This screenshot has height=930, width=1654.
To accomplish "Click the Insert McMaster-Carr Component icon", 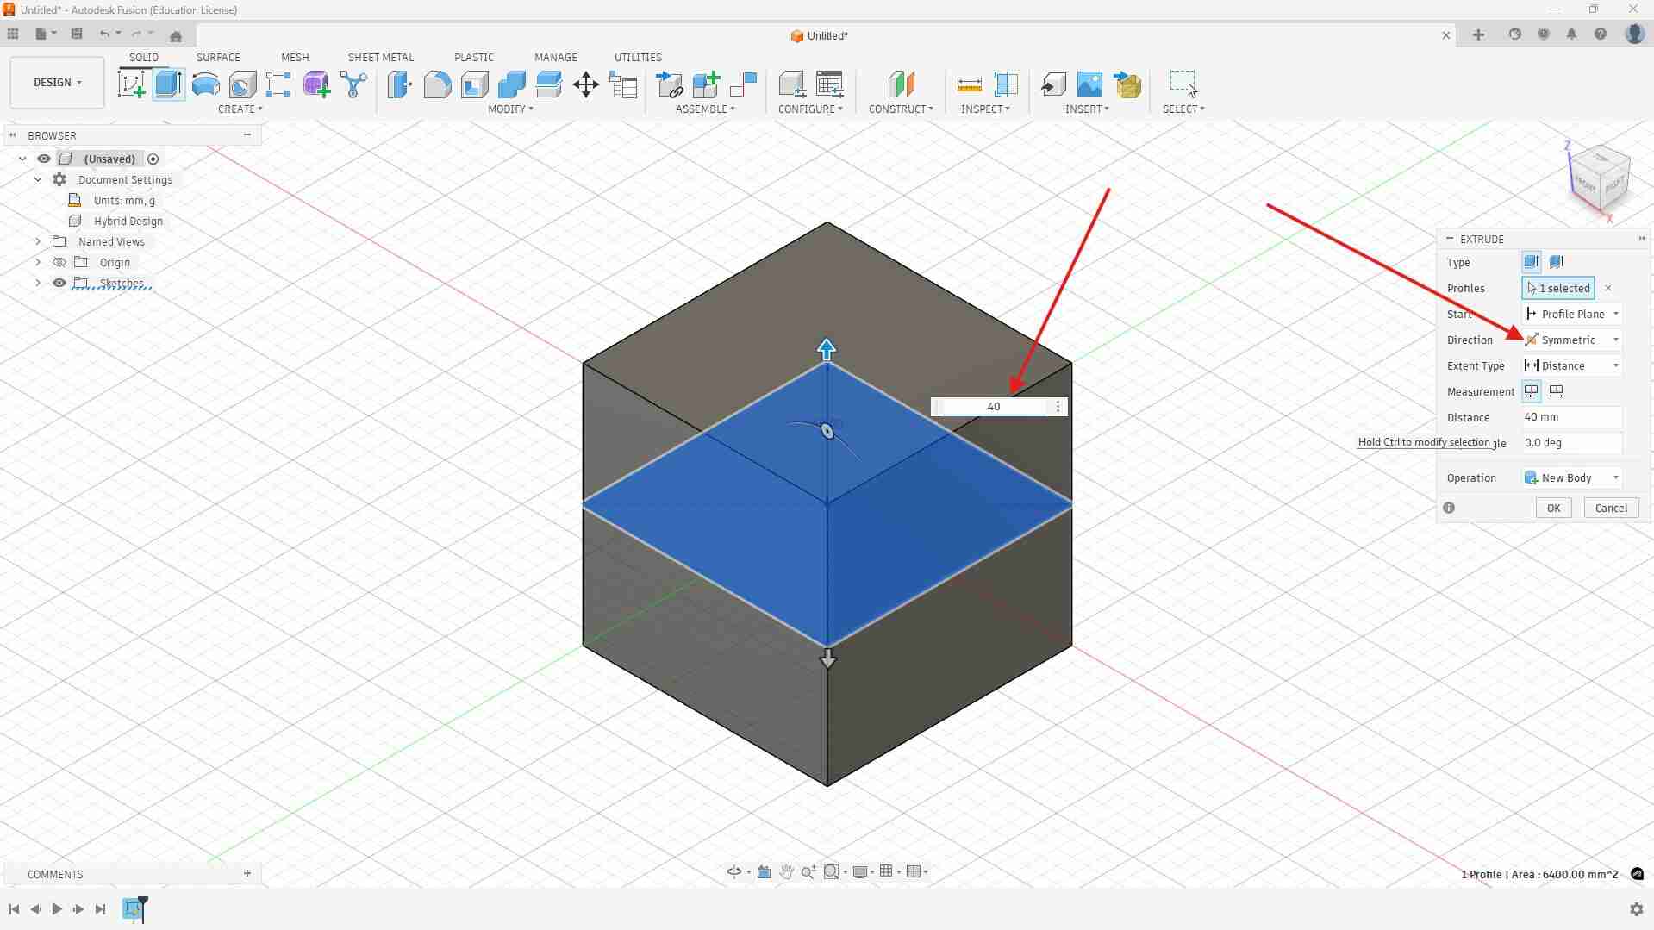I will (1127, 84).
